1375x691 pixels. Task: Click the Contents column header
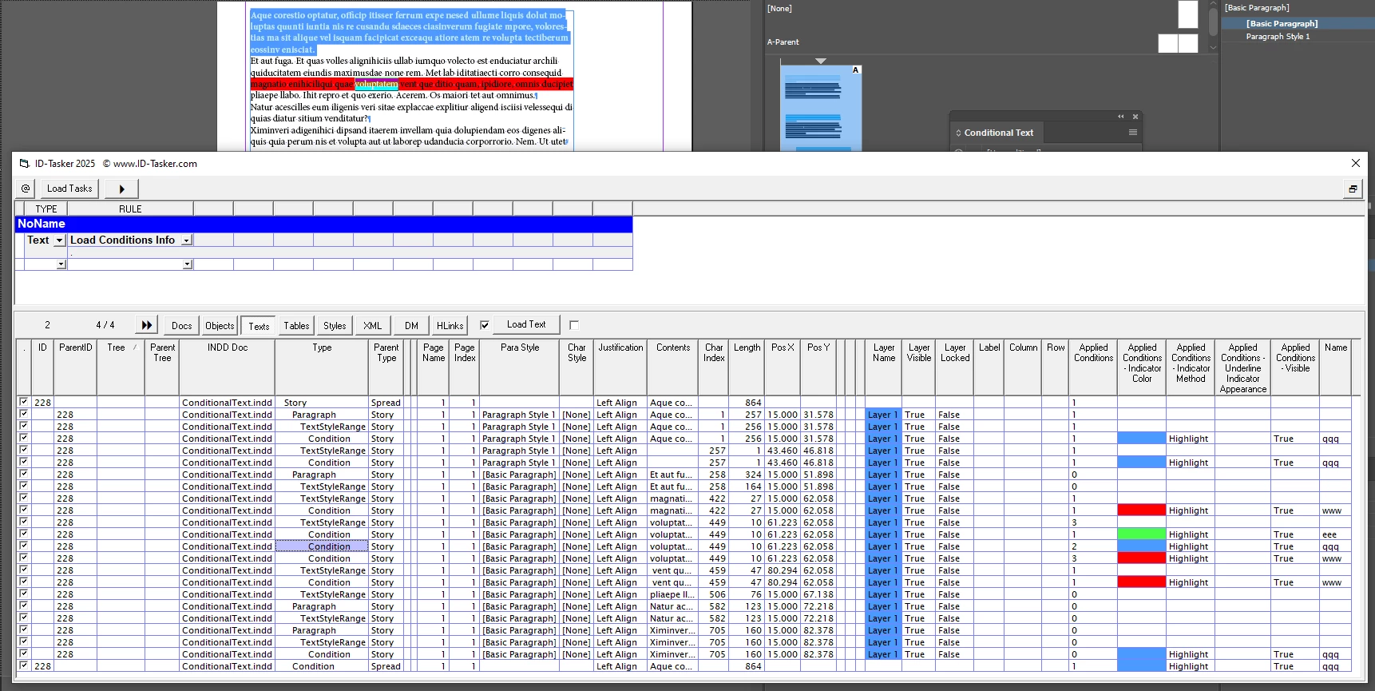click(673, 367)
